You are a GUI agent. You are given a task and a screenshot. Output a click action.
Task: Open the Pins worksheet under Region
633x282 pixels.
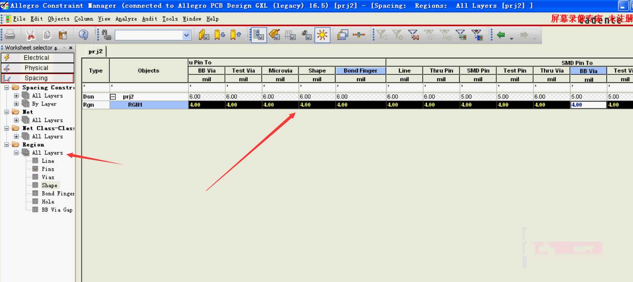point(48,169)
